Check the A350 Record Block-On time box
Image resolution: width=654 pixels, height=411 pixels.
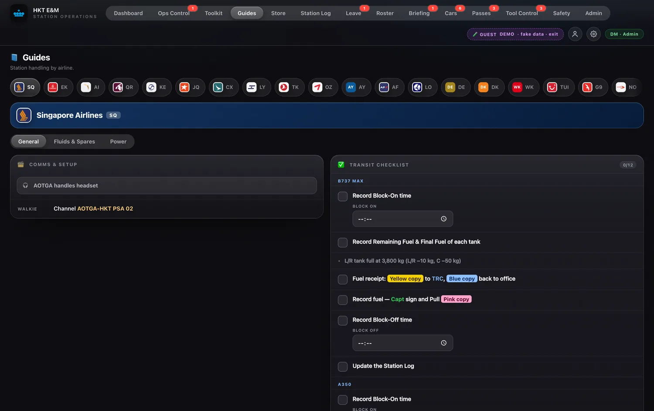343,400
